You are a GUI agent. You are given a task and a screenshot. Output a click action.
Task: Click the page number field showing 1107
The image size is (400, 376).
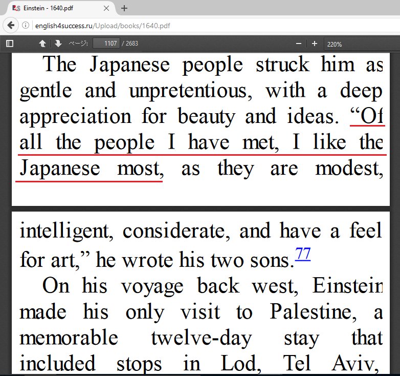pyautogui.click(x=106, y=44)
